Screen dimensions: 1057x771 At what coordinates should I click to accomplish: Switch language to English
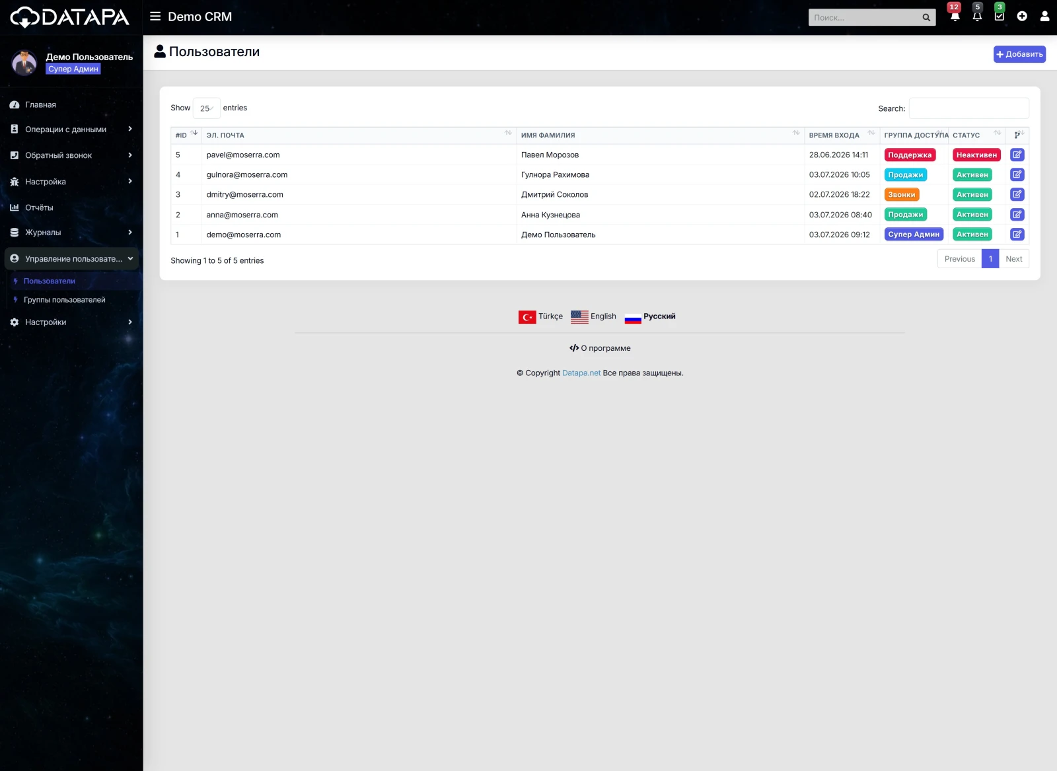603,316
